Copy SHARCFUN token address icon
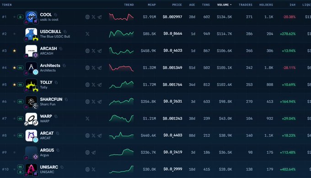The height and width of the screenshot is (178, 311). 66,99
